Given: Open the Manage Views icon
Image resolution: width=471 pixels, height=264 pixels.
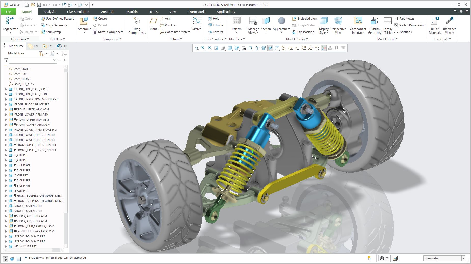Looking at the screenshot, I should click(253, 21).
